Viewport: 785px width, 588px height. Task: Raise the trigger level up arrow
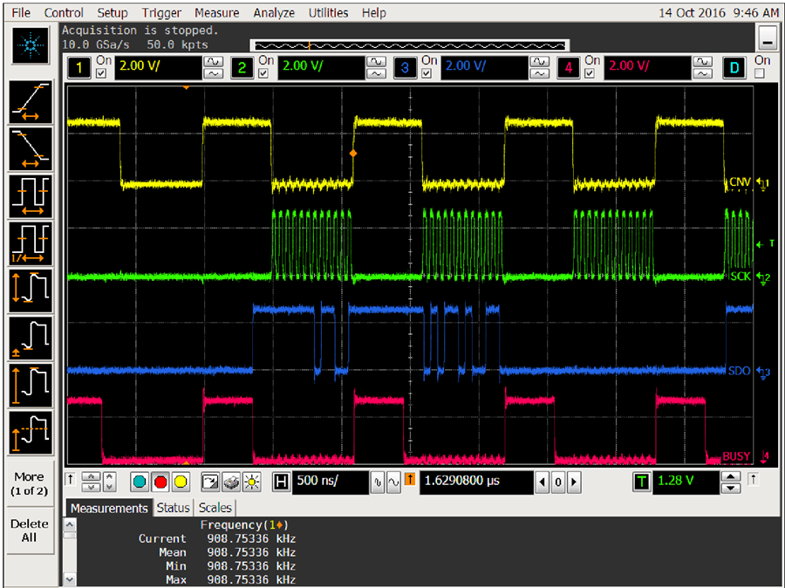click(x=732, y=476)
